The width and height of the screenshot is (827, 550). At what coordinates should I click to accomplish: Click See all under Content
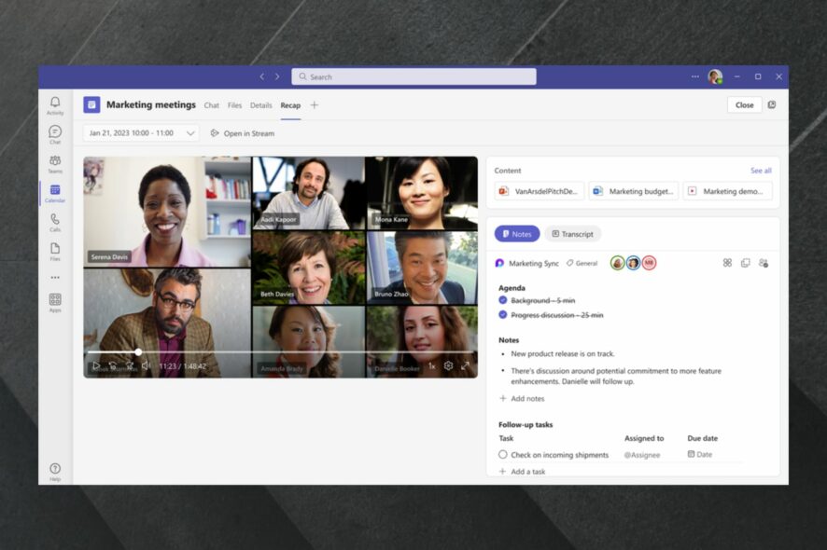760,171
